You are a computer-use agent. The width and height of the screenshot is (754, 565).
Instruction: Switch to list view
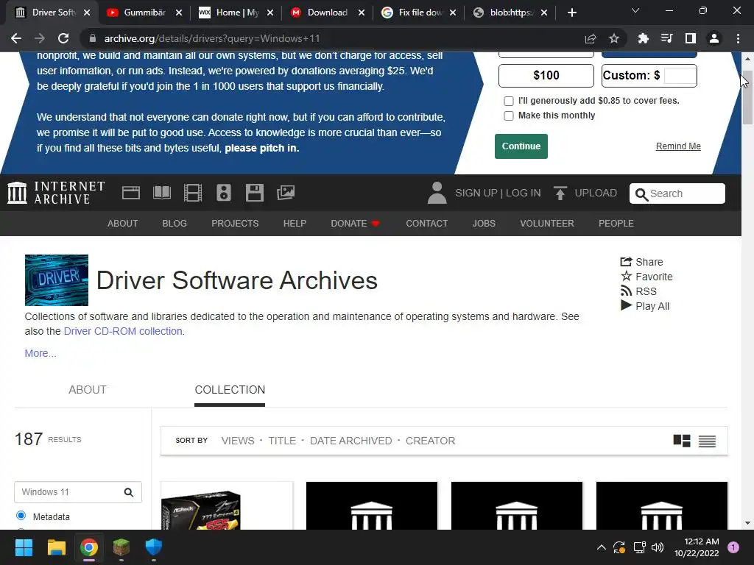[x=707, y=441]
